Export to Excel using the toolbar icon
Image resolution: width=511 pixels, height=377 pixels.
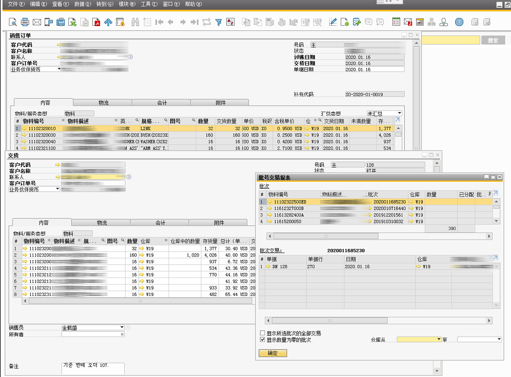(73, 22)
